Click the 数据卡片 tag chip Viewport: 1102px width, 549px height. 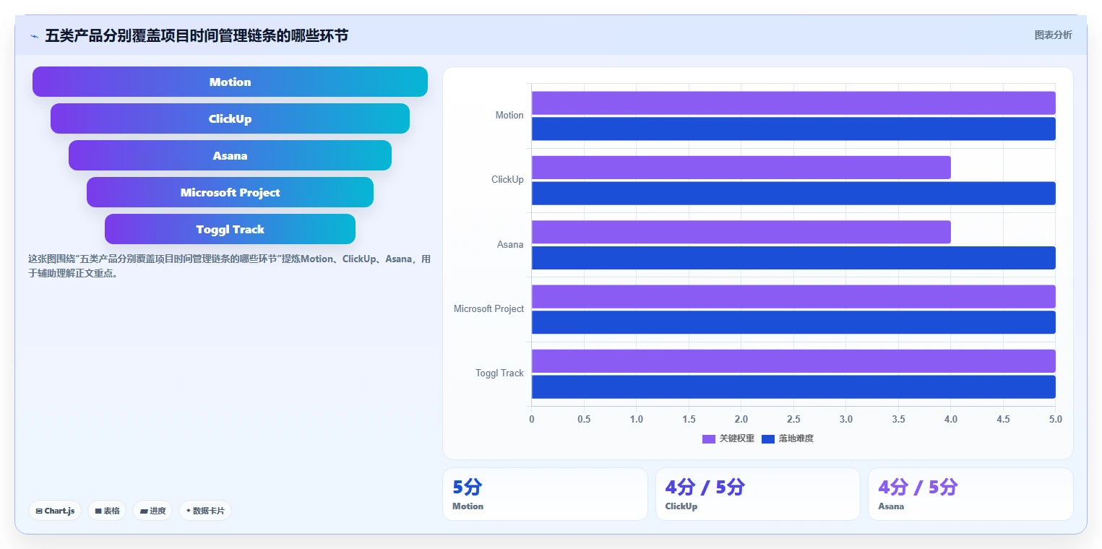(x=205, y=511)
